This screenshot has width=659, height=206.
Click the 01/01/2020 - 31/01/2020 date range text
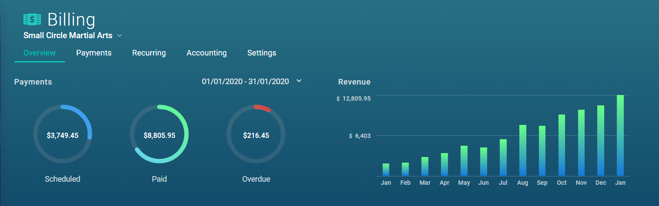click(245, 82)
